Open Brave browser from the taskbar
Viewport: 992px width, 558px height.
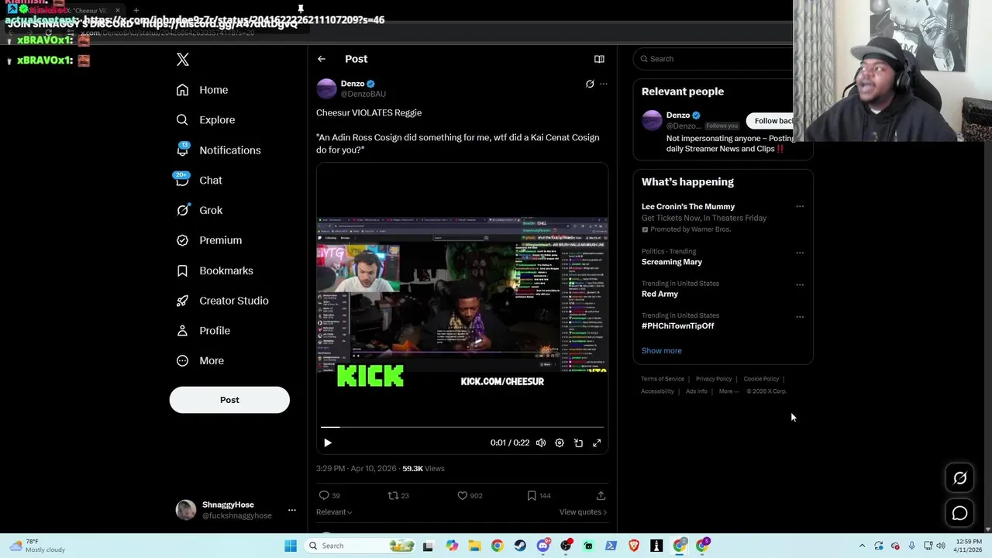(x=634, y=546)
